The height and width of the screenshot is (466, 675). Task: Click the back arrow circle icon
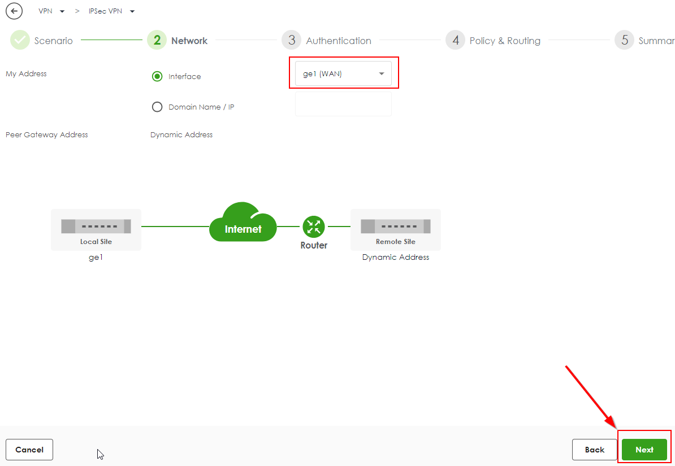point(14,11)
